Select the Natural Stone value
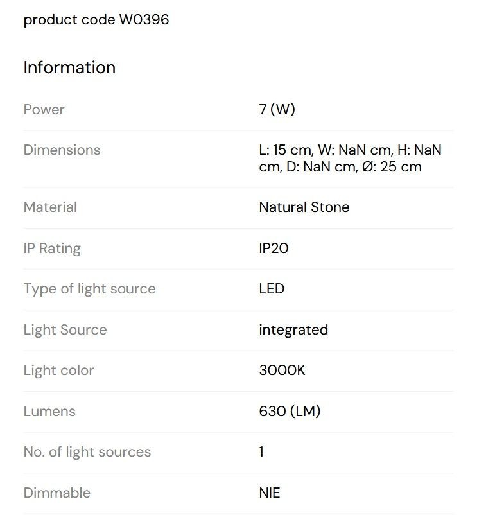The image size is (495, 515). pyautogui.click(x=304, y=207)
